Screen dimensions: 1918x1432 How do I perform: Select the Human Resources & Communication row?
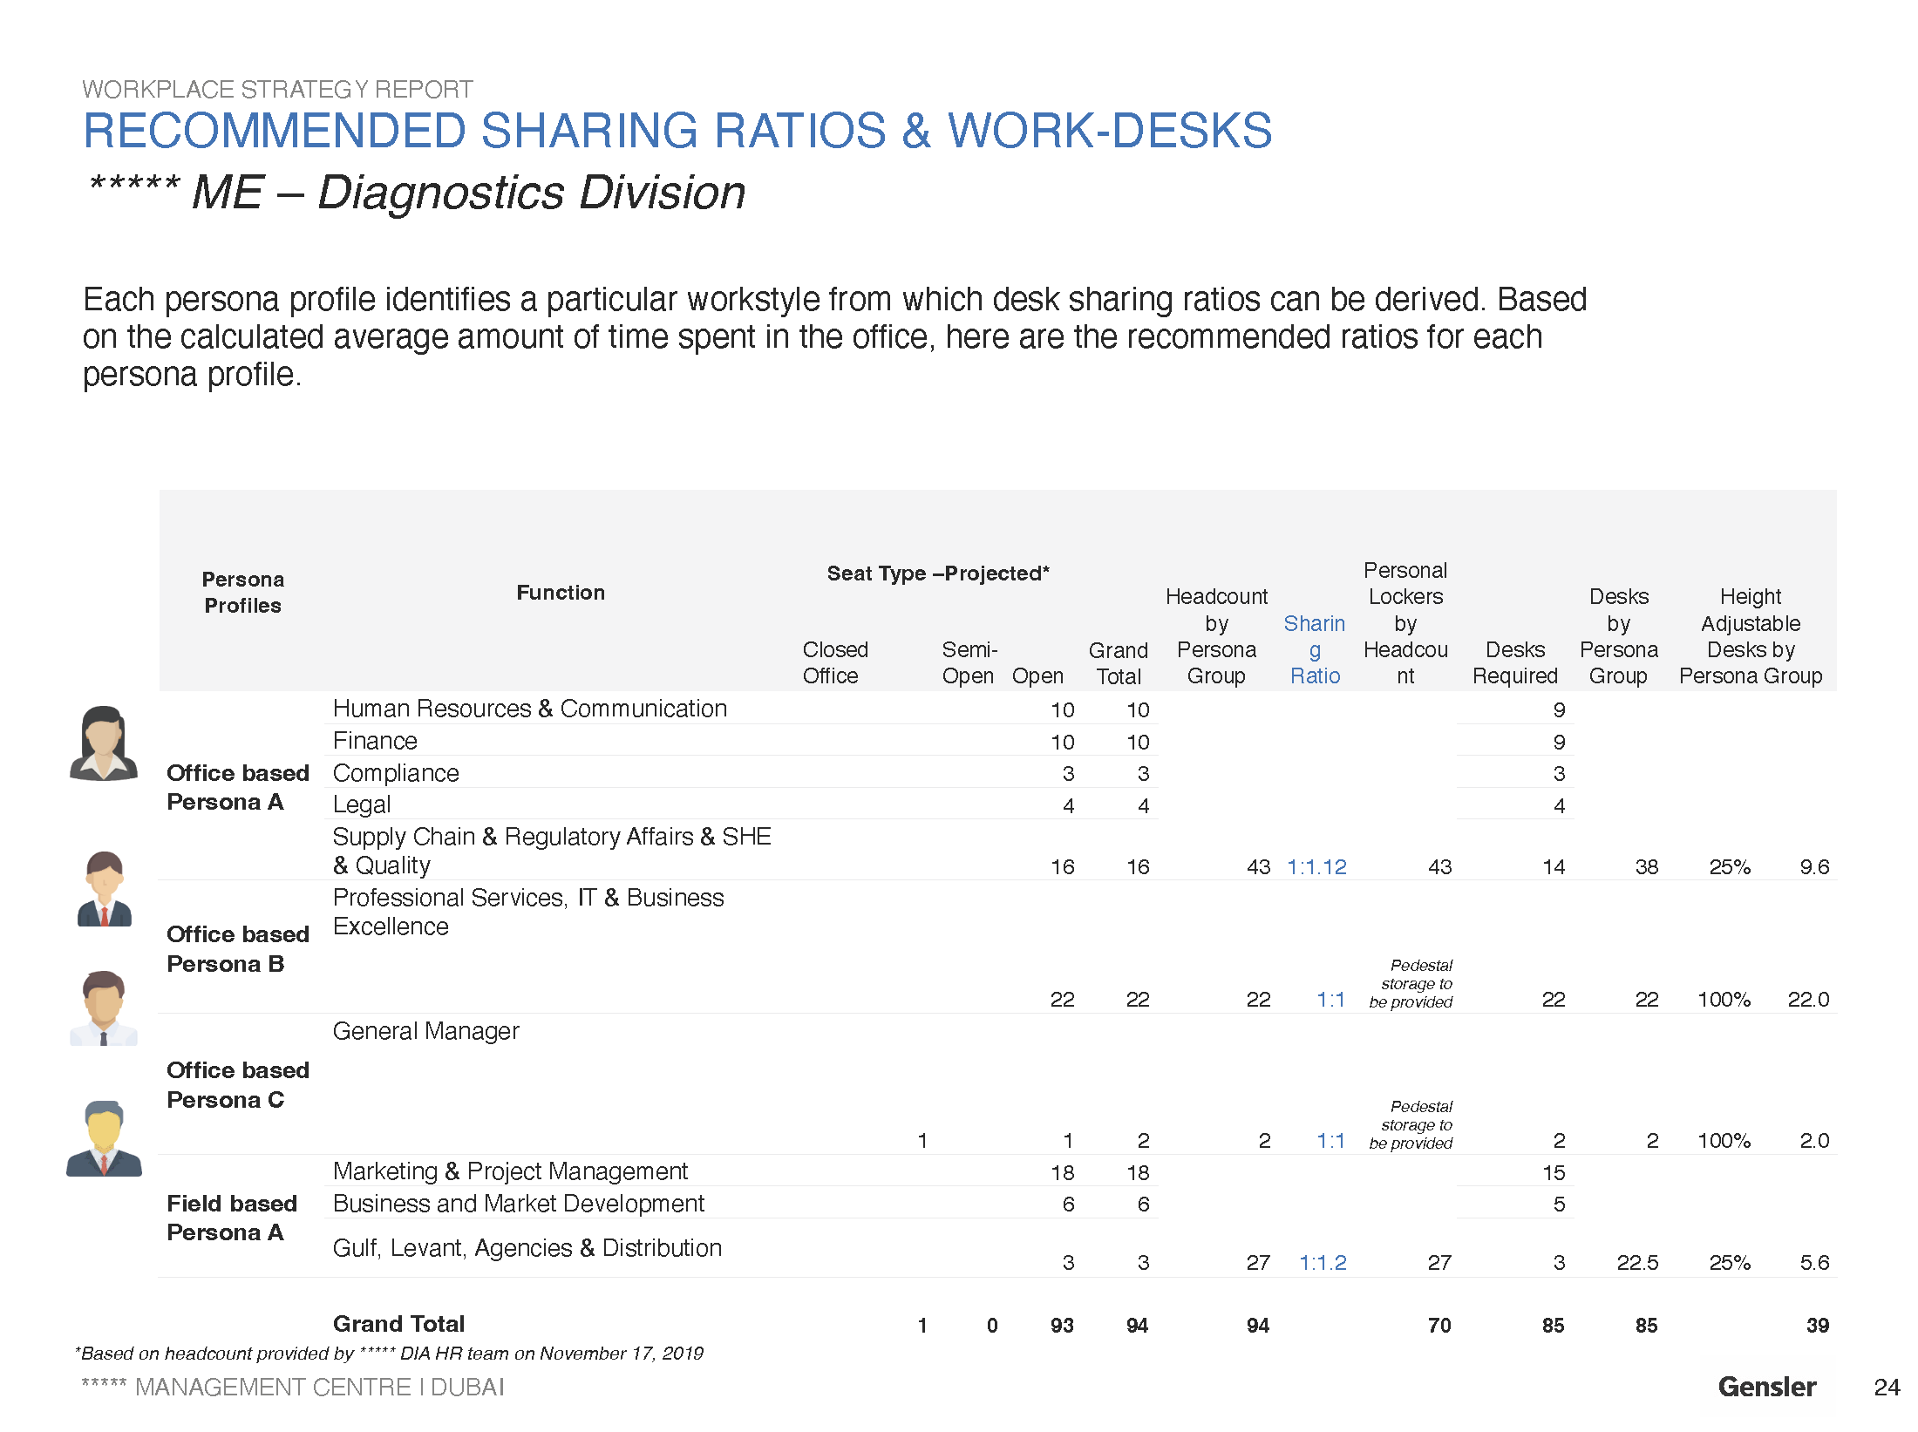coord(529,709)
